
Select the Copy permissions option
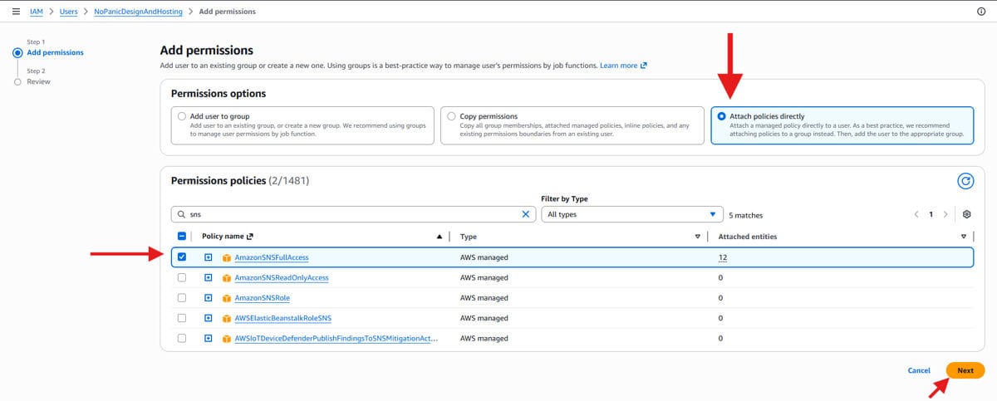coord(451,116)
